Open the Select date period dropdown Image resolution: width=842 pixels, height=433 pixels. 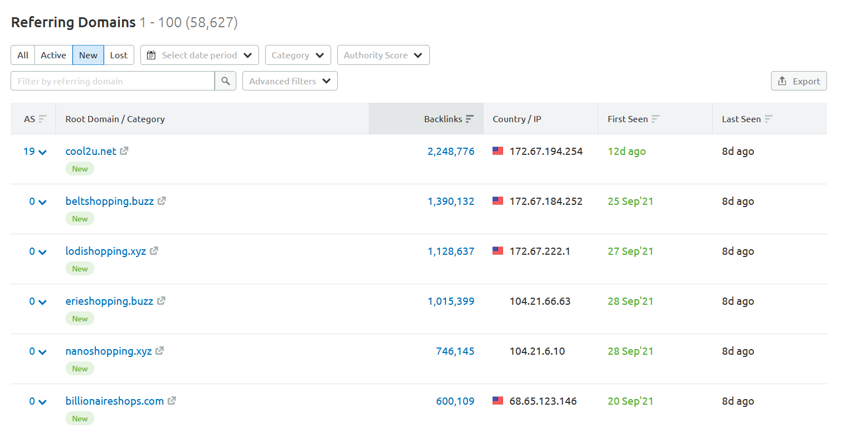coord(200,55)
